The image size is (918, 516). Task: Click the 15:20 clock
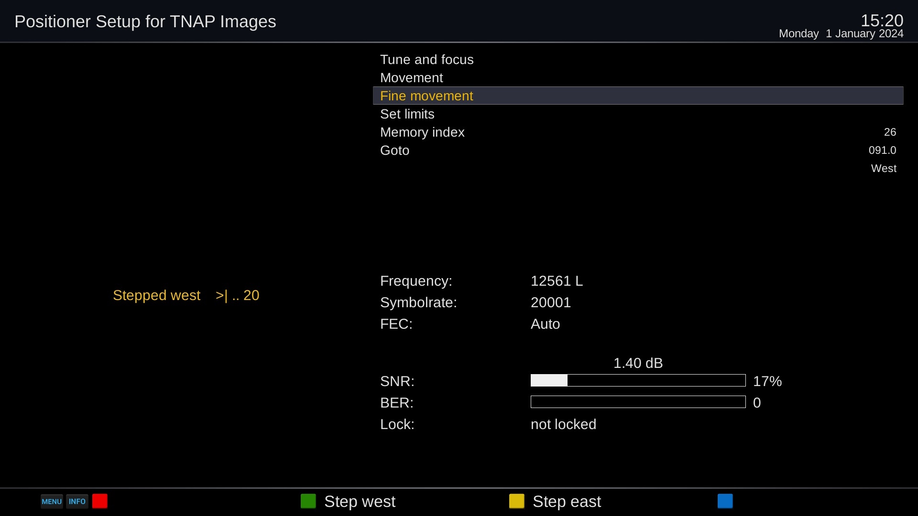[x=882, y=20]
